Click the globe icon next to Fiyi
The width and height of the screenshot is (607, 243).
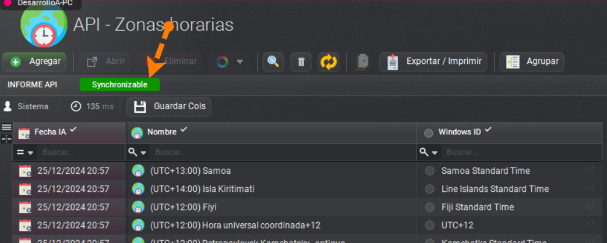click(138, 207)
